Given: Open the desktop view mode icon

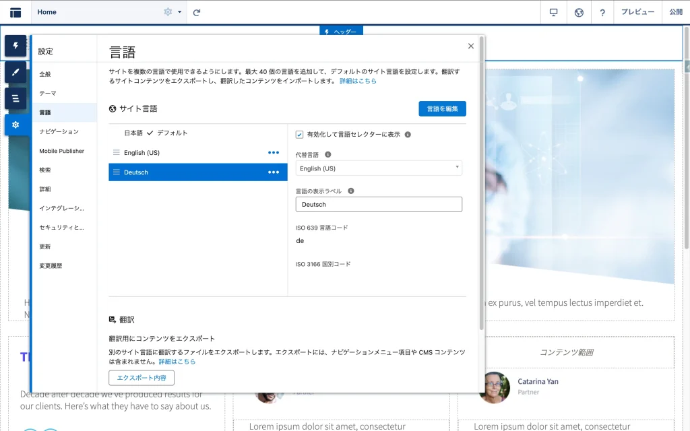Looking at the screenshot, I should 554,12.
